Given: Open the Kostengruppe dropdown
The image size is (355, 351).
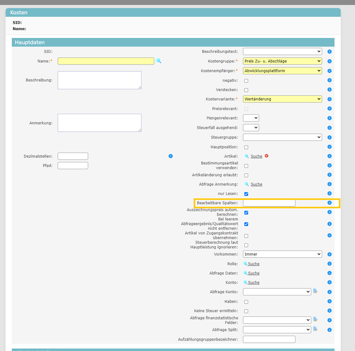Looking at the screenshot, I should (x=282, y=61).
